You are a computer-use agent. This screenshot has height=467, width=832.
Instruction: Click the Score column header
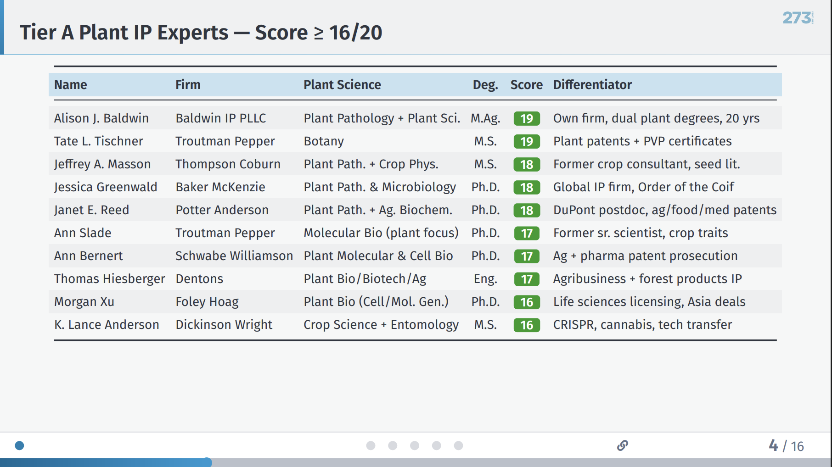click(x=526, y=85)
